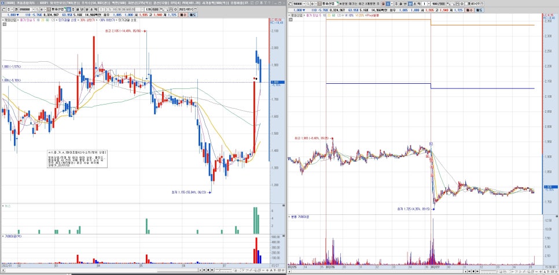Select weekly (주) period on left chart

click(73, 10)
